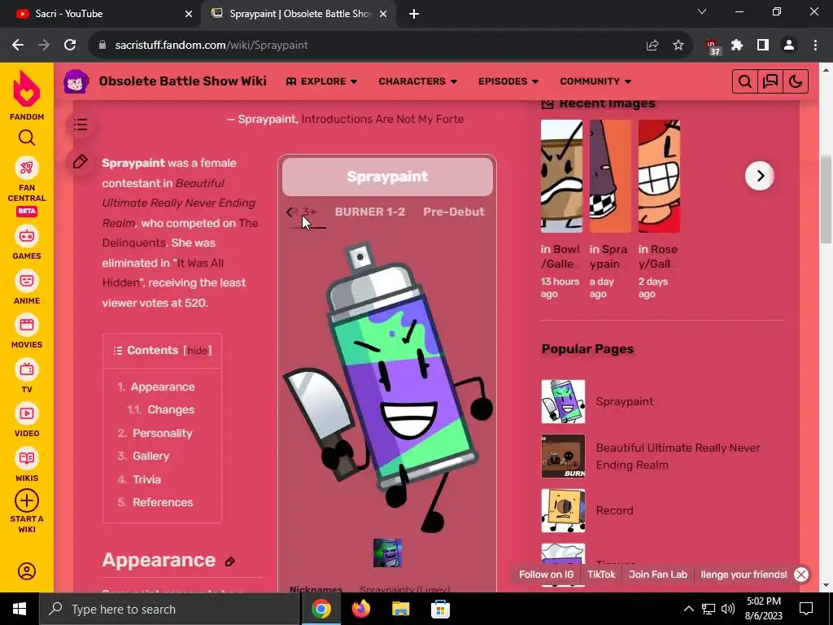
Task: Go back with the browser back arrow
Action: click(x=18, y=46)
